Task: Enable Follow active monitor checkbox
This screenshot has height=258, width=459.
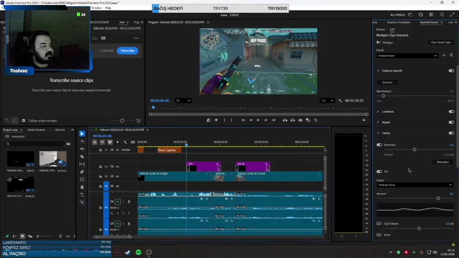Action: (x=24, y=120)
